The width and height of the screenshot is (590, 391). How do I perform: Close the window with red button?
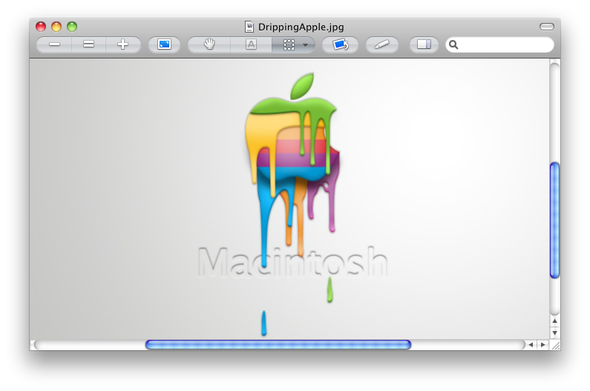(41, 27)
